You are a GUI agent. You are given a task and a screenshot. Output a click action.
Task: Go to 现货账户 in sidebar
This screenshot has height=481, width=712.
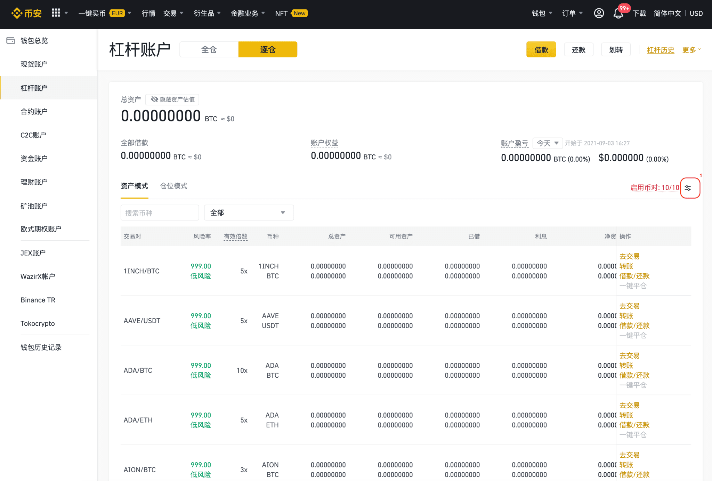(34, 64)
